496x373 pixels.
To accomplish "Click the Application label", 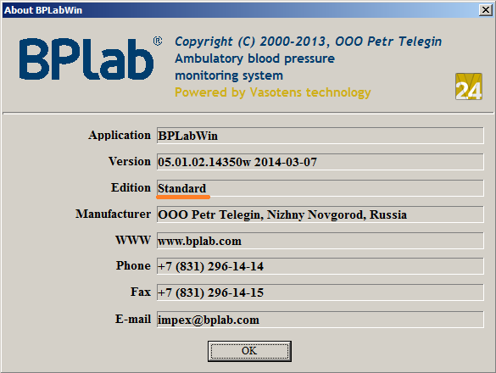I will [120, 135].
